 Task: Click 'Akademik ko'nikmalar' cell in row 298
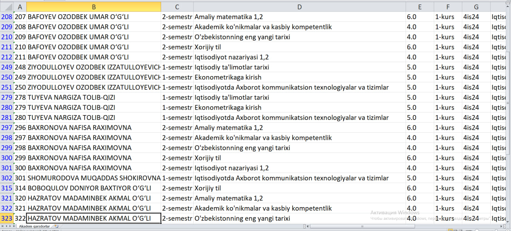[299, 138]
